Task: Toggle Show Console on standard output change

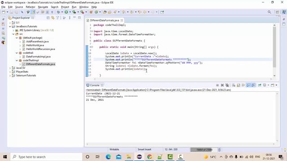Action: pos(248,85)
